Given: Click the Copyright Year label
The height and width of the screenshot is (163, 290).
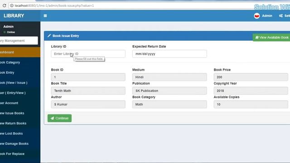Looking at the screenshot, I should coord(225,83).
